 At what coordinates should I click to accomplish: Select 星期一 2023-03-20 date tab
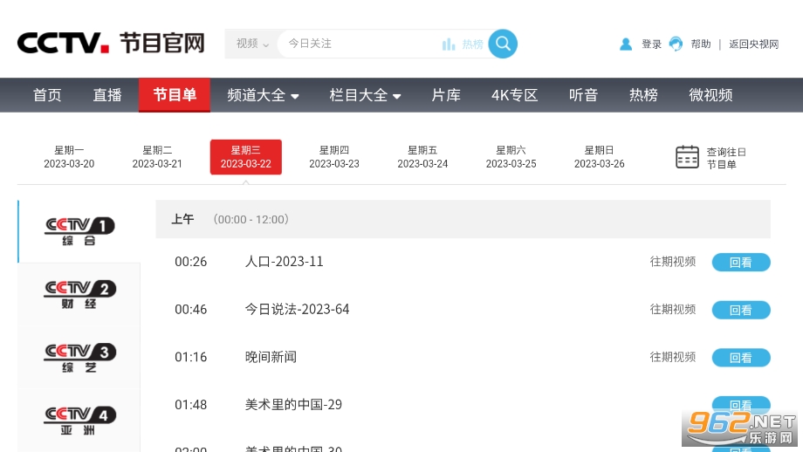69,157
